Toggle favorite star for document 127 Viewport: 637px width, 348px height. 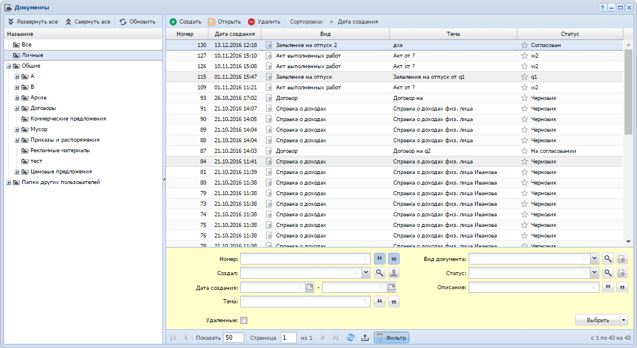(x=525, y=56)
